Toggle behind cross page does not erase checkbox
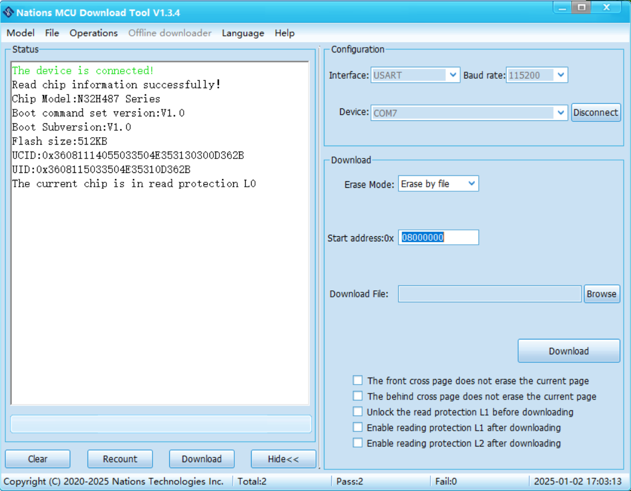 coord(358,396)
